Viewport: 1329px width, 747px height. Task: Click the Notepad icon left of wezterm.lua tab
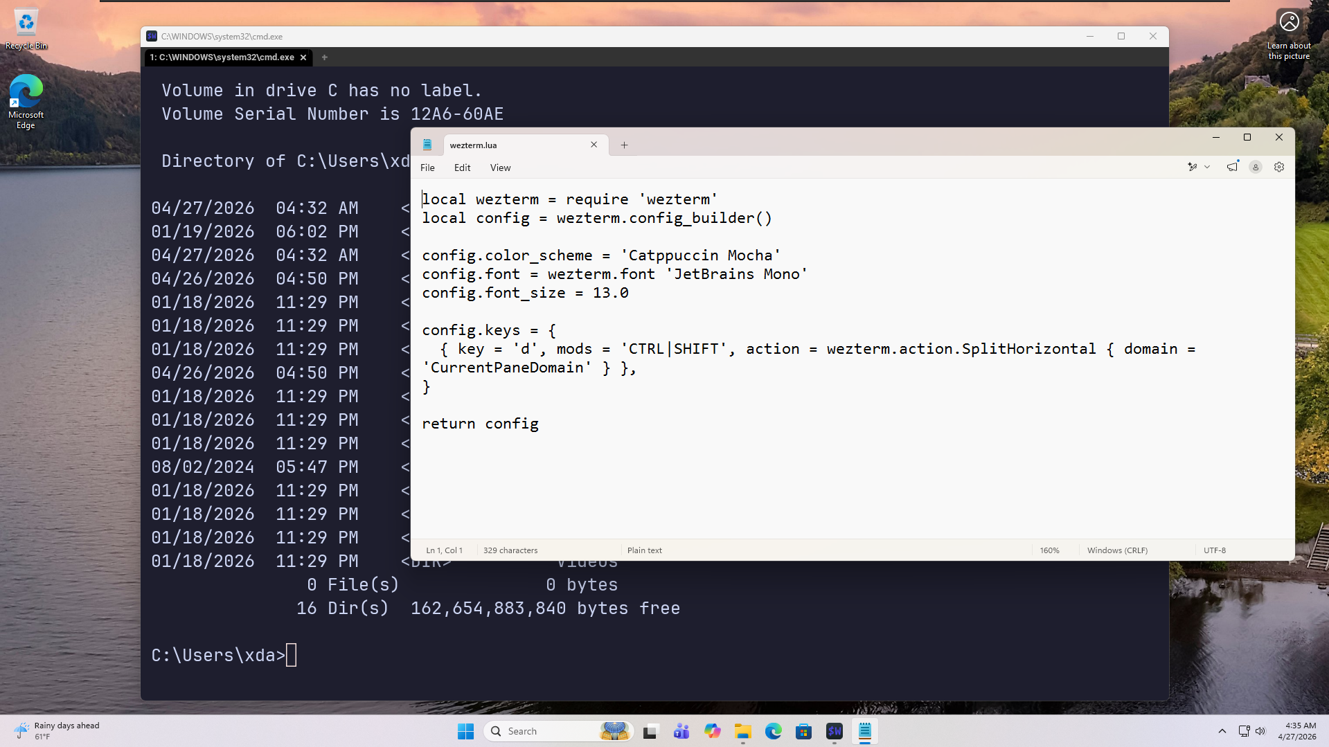point(427,145)
